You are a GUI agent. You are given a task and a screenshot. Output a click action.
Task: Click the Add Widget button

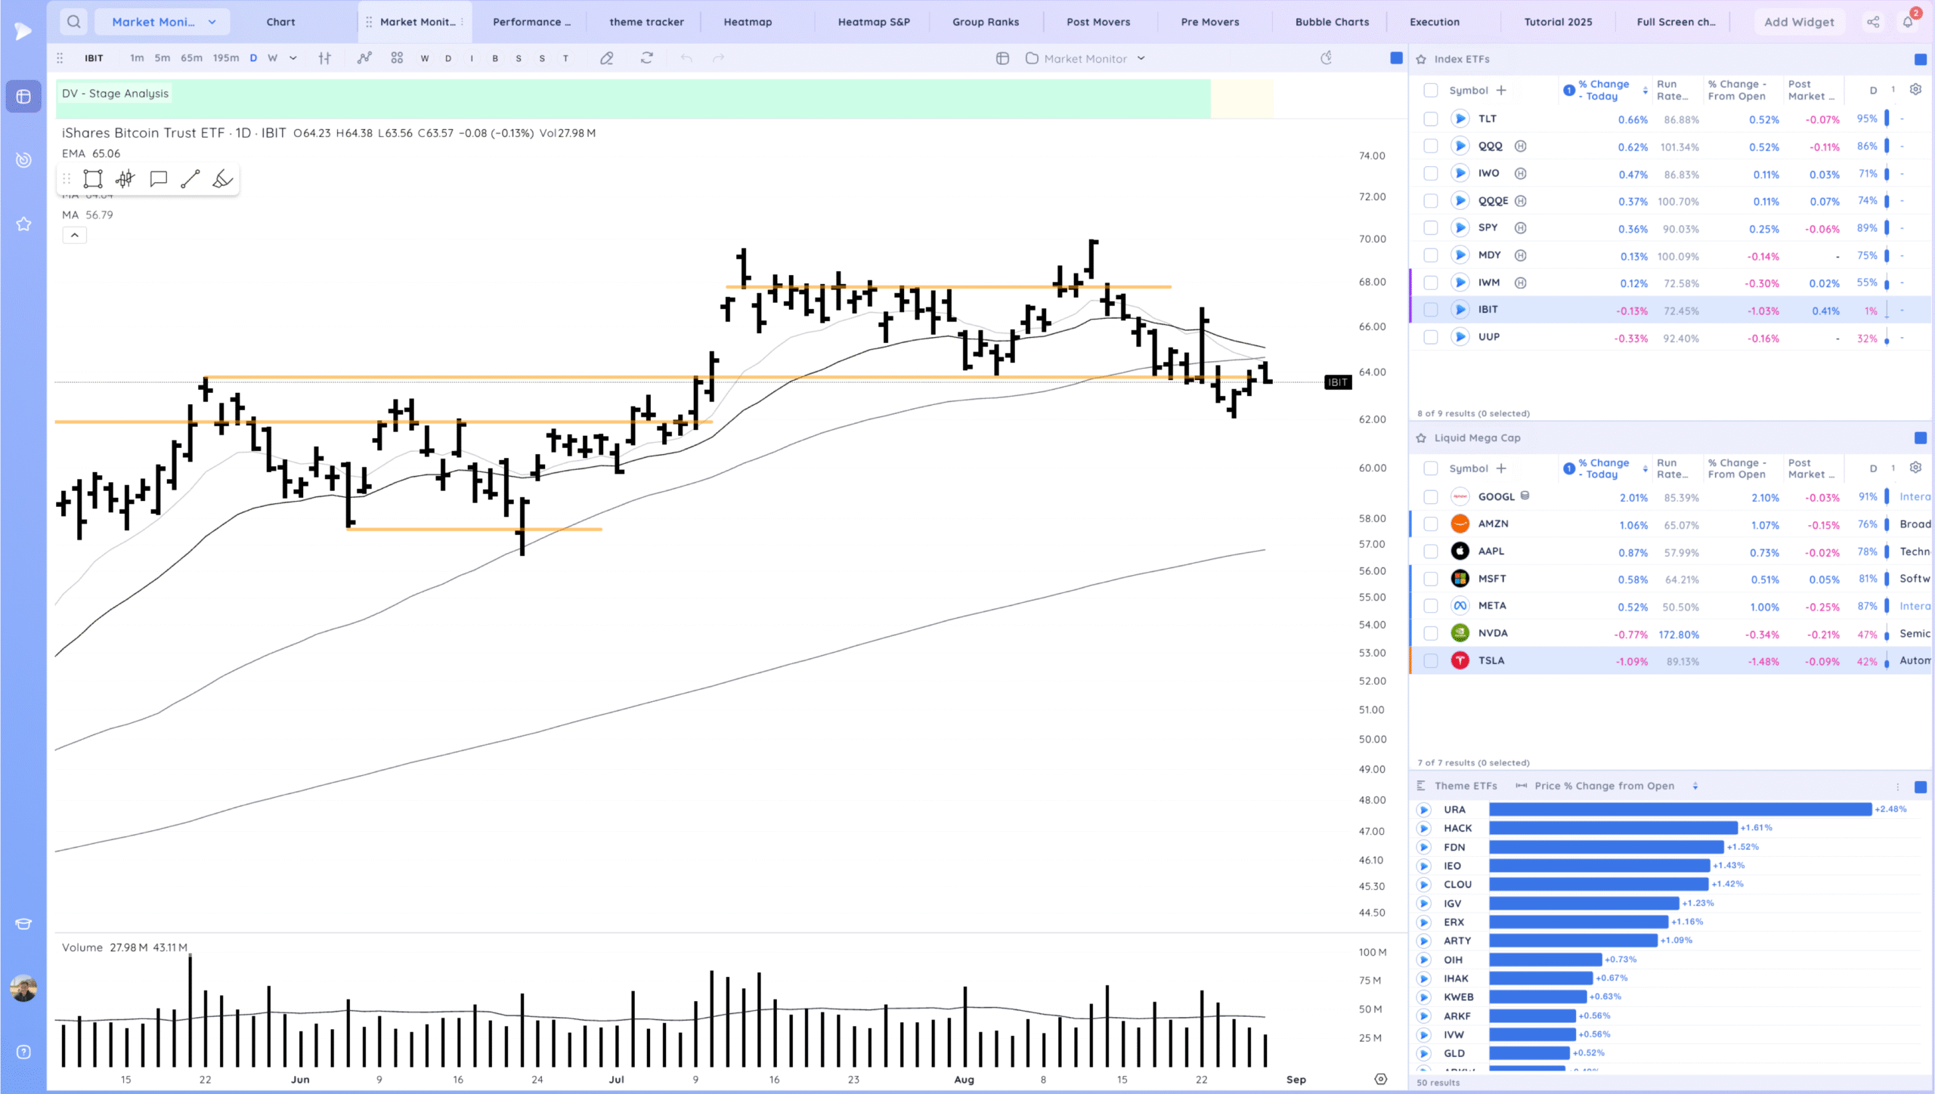[1798, 22]
